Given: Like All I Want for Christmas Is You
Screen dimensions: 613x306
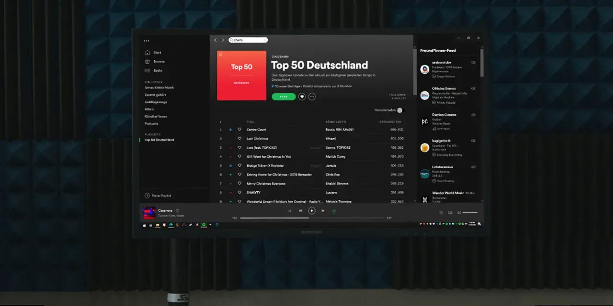Looking at the screenshot, I should click(239, 156).
